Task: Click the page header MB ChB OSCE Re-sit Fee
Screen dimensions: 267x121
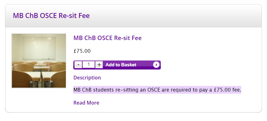Action: point(51,16)
